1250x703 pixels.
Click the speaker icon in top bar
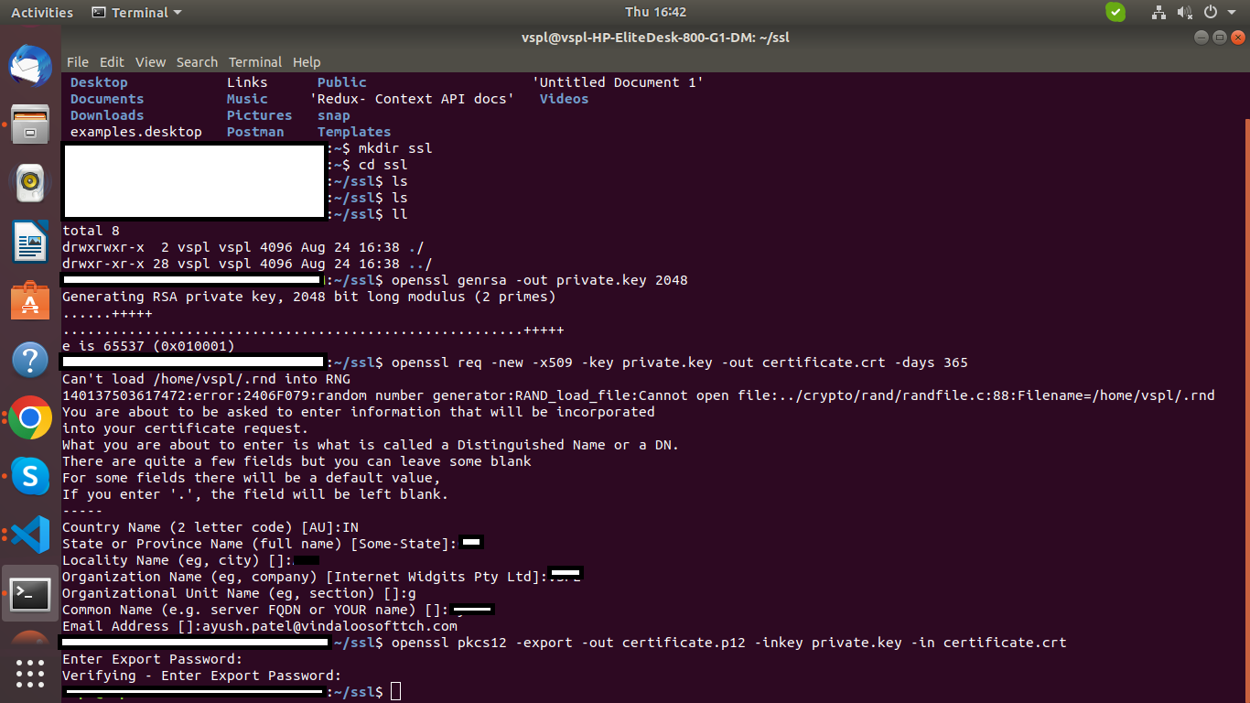click(x=1185, y=12)
